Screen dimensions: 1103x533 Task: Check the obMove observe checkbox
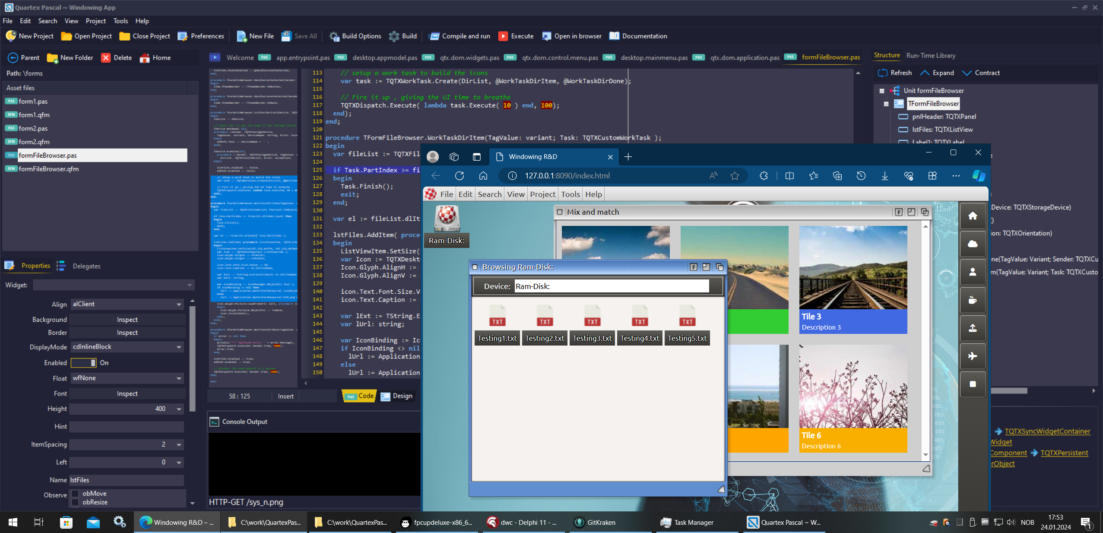(x=76, y=493)
